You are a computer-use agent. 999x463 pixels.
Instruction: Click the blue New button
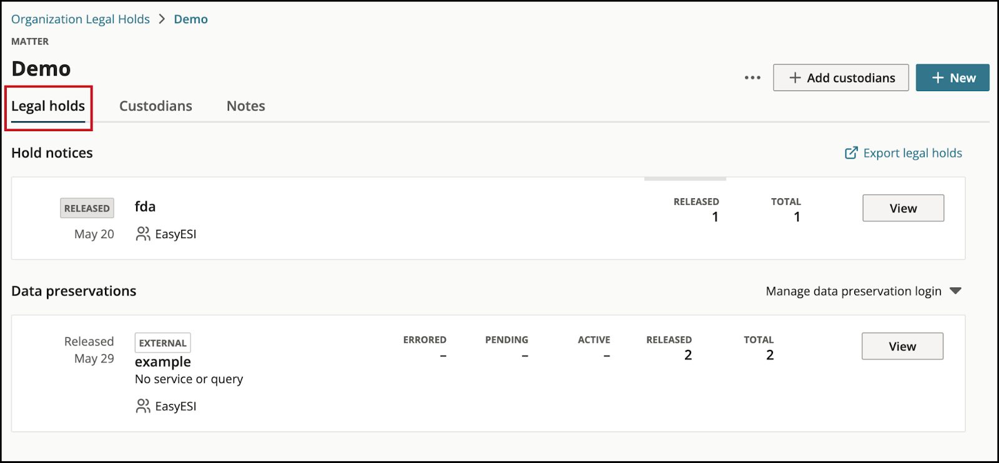click(x=952, y=78)
